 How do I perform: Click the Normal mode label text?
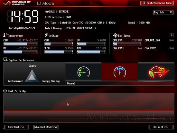[71, 83]
